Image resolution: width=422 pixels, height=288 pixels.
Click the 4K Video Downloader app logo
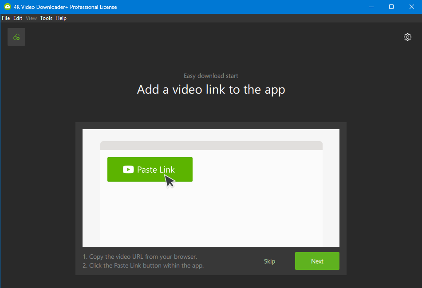click(x=8, y=7)
